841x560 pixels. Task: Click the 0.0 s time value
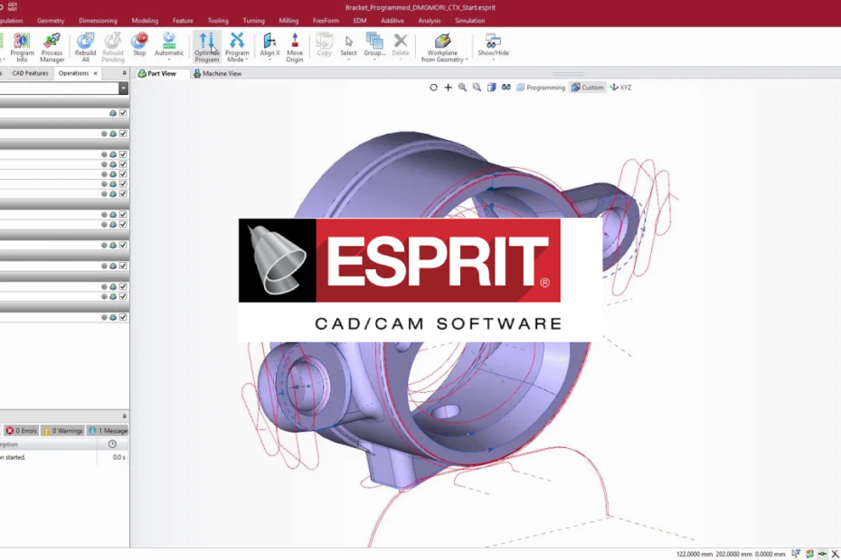pos(119,458)
